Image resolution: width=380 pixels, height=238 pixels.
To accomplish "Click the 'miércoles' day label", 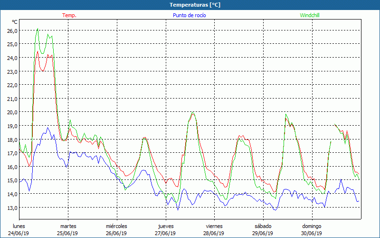I will click(x=116, y=226).
